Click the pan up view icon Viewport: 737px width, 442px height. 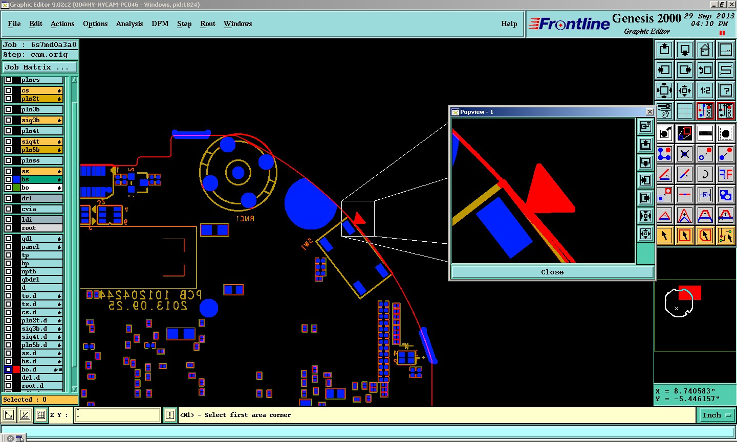tap(664, 50)
